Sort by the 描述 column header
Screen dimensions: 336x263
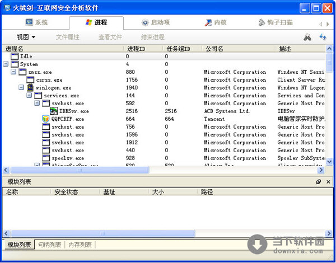300,49
